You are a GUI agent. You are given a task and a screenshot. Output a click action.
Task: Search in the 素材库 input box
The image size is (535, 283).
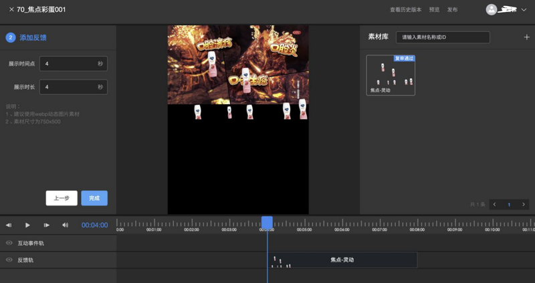click(x=443, y=37)
